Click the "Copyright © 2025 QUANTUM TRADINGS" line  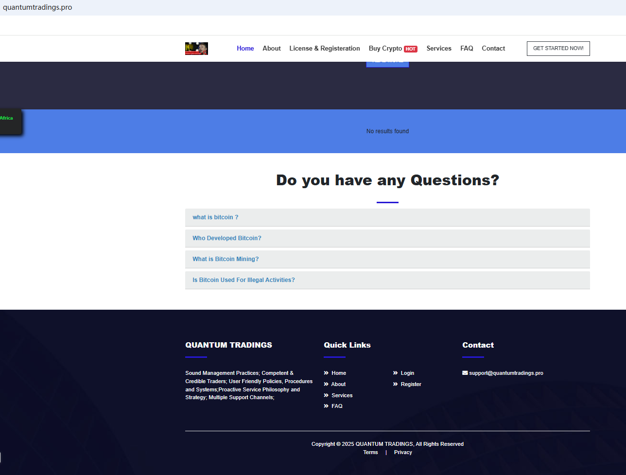tap(387, 444)
